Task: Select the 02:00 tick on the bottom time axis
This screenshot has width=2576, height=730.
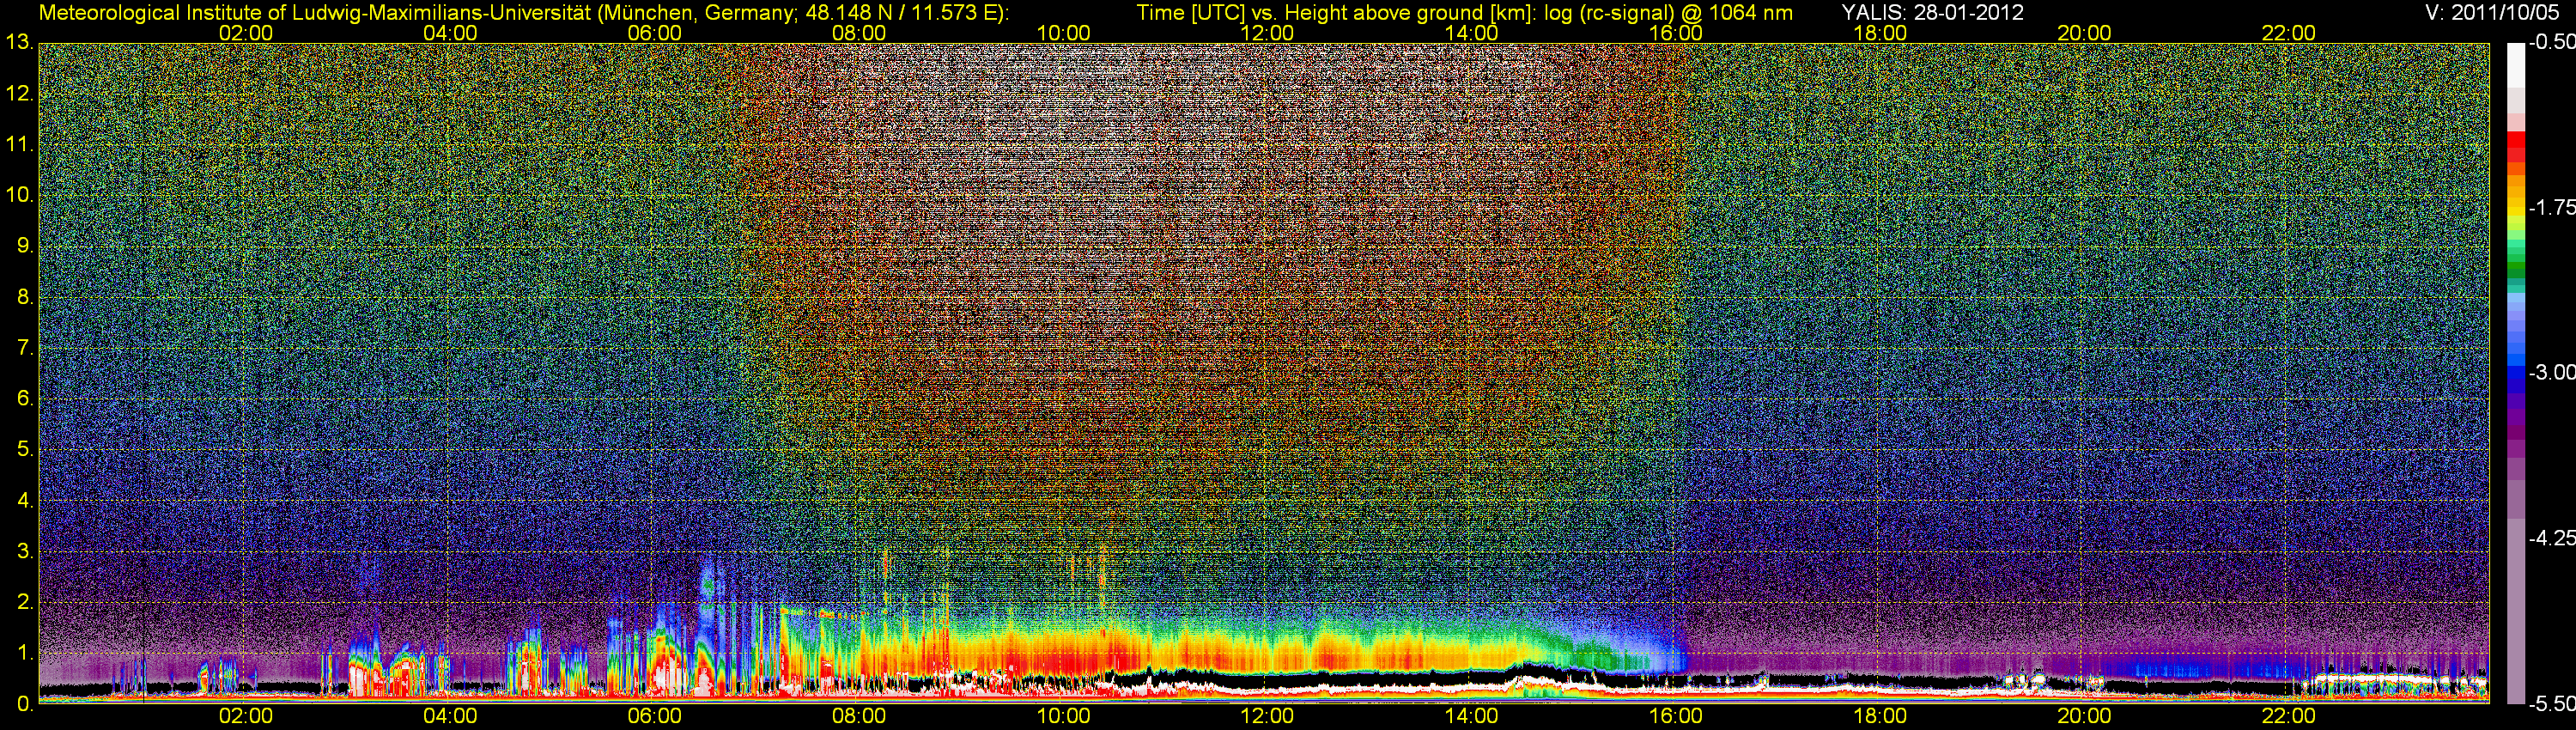Action: tap(246, 717)
